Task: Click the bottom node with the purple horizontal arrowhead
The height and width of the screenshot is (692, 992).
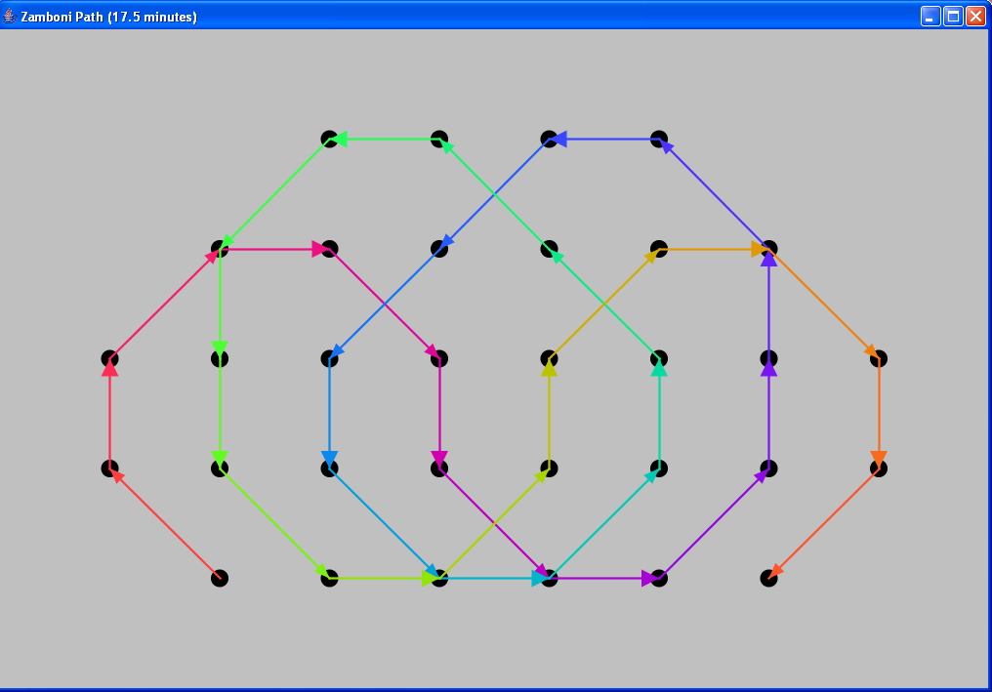Action: point(659,578)
